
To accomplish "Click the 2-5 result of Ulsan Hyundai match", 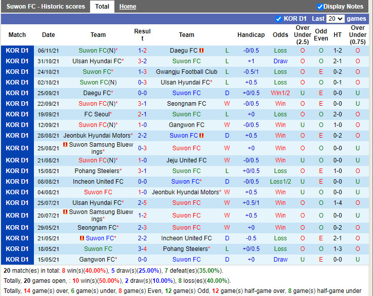I will tap(142, 203).
